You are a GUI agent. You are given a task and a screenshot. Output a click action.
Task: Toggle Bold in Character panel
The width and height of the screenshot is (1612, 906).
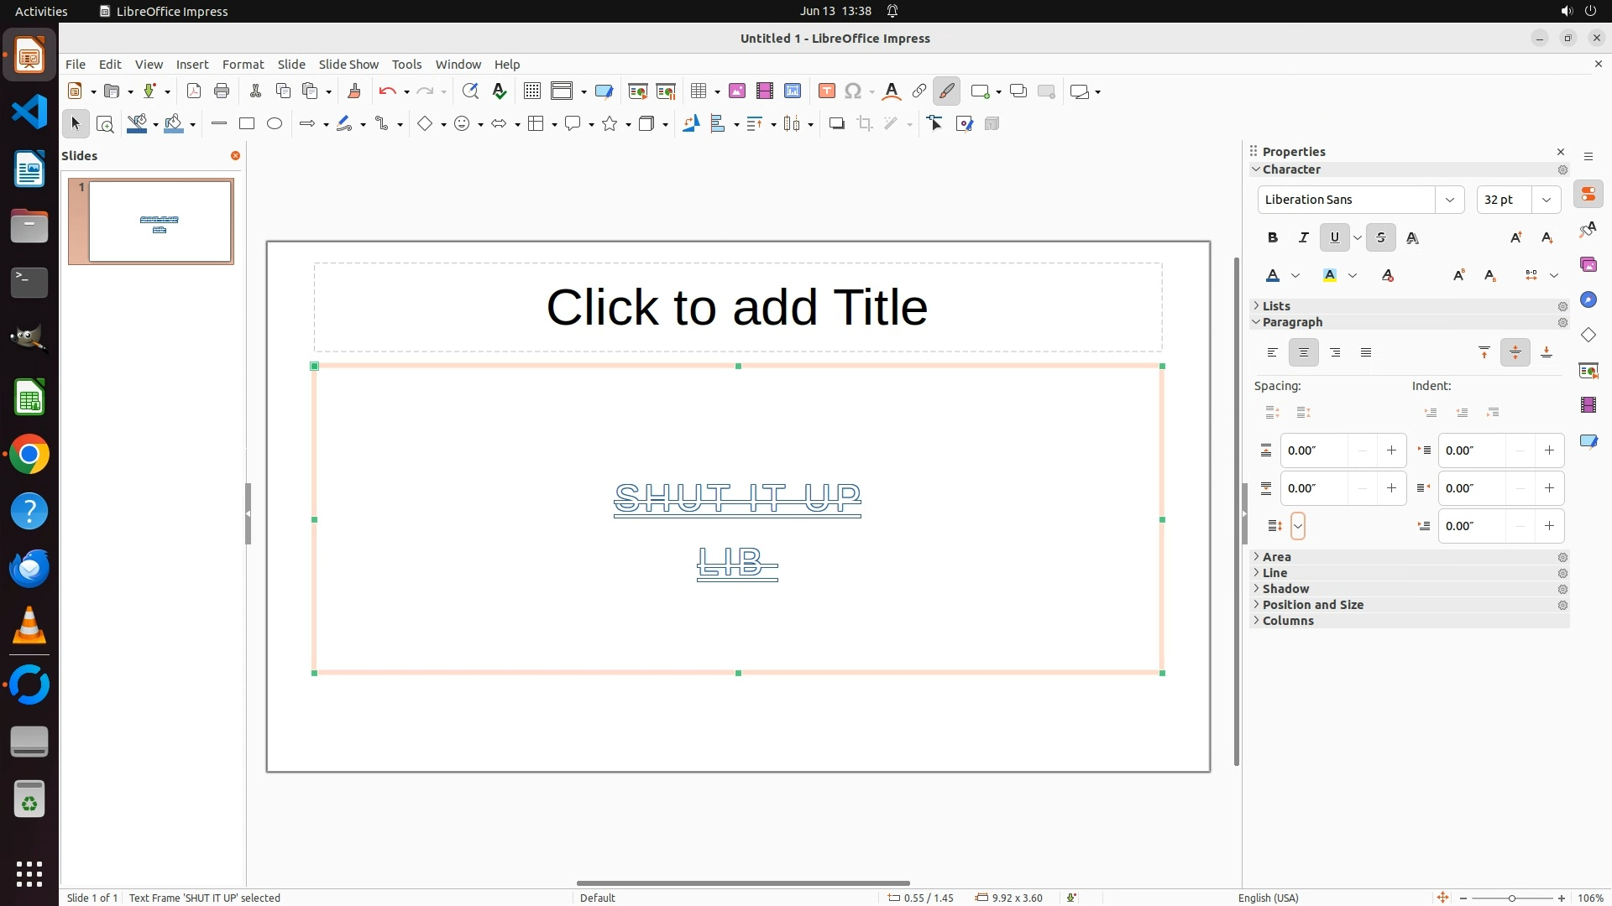pos(1273,238)
